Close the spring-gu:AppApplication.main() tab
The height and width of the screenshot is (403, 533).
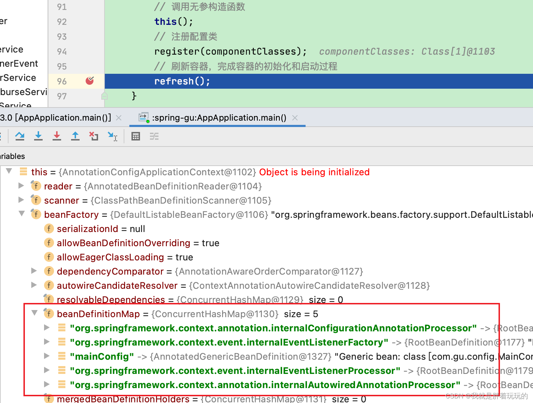coord(295,118)
